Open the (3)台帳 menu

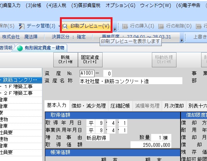(33, 5)
